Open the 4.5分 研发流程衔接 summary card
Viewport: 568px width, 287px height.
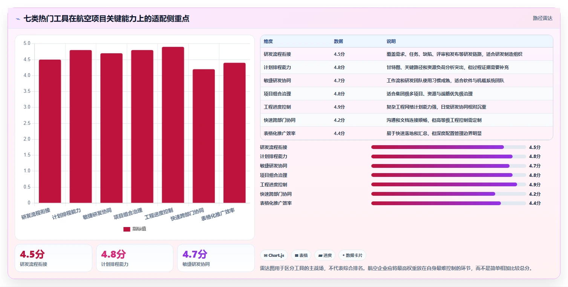click(54, 258)
